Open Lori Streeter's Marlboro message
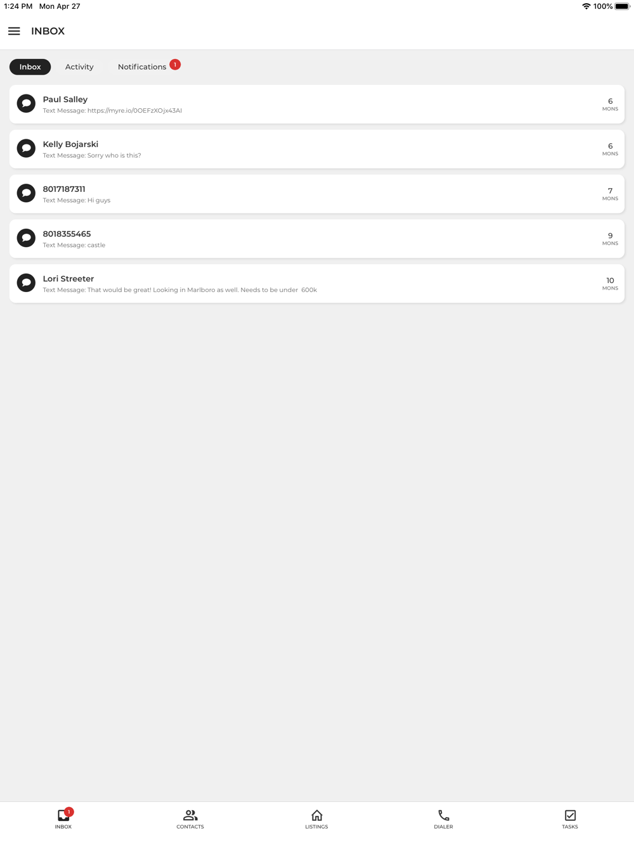Screen dimensions: 634x845 (x=317, y=283)
